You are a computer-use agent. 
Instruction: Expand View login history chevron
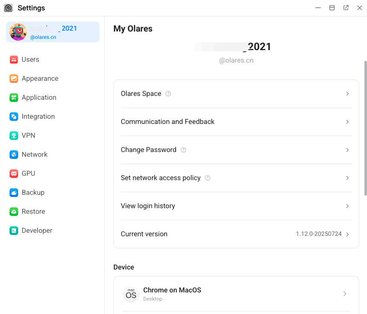click(x=348, y=206)
